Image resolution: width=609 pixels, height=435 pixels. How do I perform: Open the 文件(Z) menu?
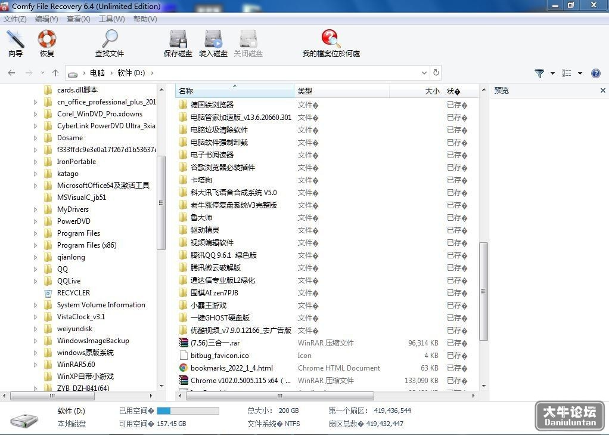click(x=15, y=18)
